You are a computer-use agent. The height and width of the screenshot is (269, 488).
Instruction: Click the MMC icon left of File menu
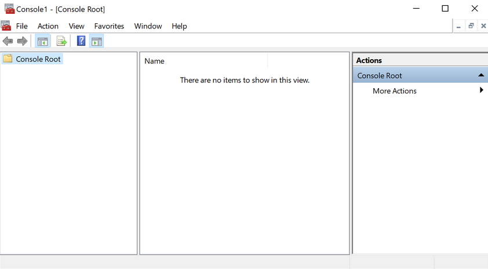(x=6, y=26)
